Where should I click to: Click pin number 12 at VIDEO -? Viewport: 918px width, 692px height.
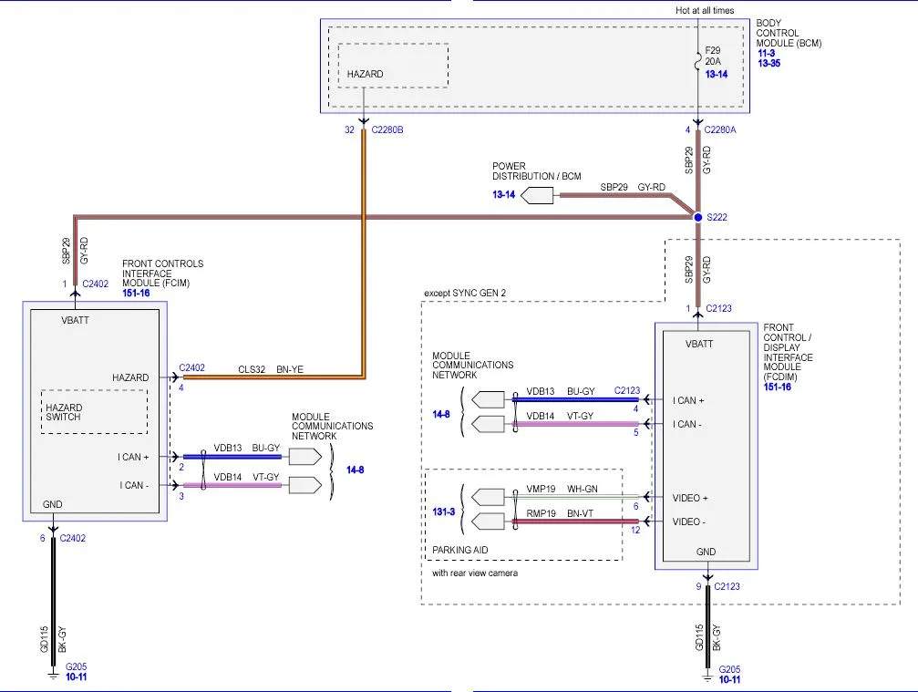click(635, 531)
